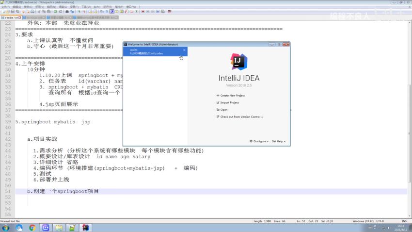Viewport: 412px width, 232px height.
Task: Toggle Synchronize Vertical Scrolling icon
Action: pyautogui.click(x=90, y=12)
